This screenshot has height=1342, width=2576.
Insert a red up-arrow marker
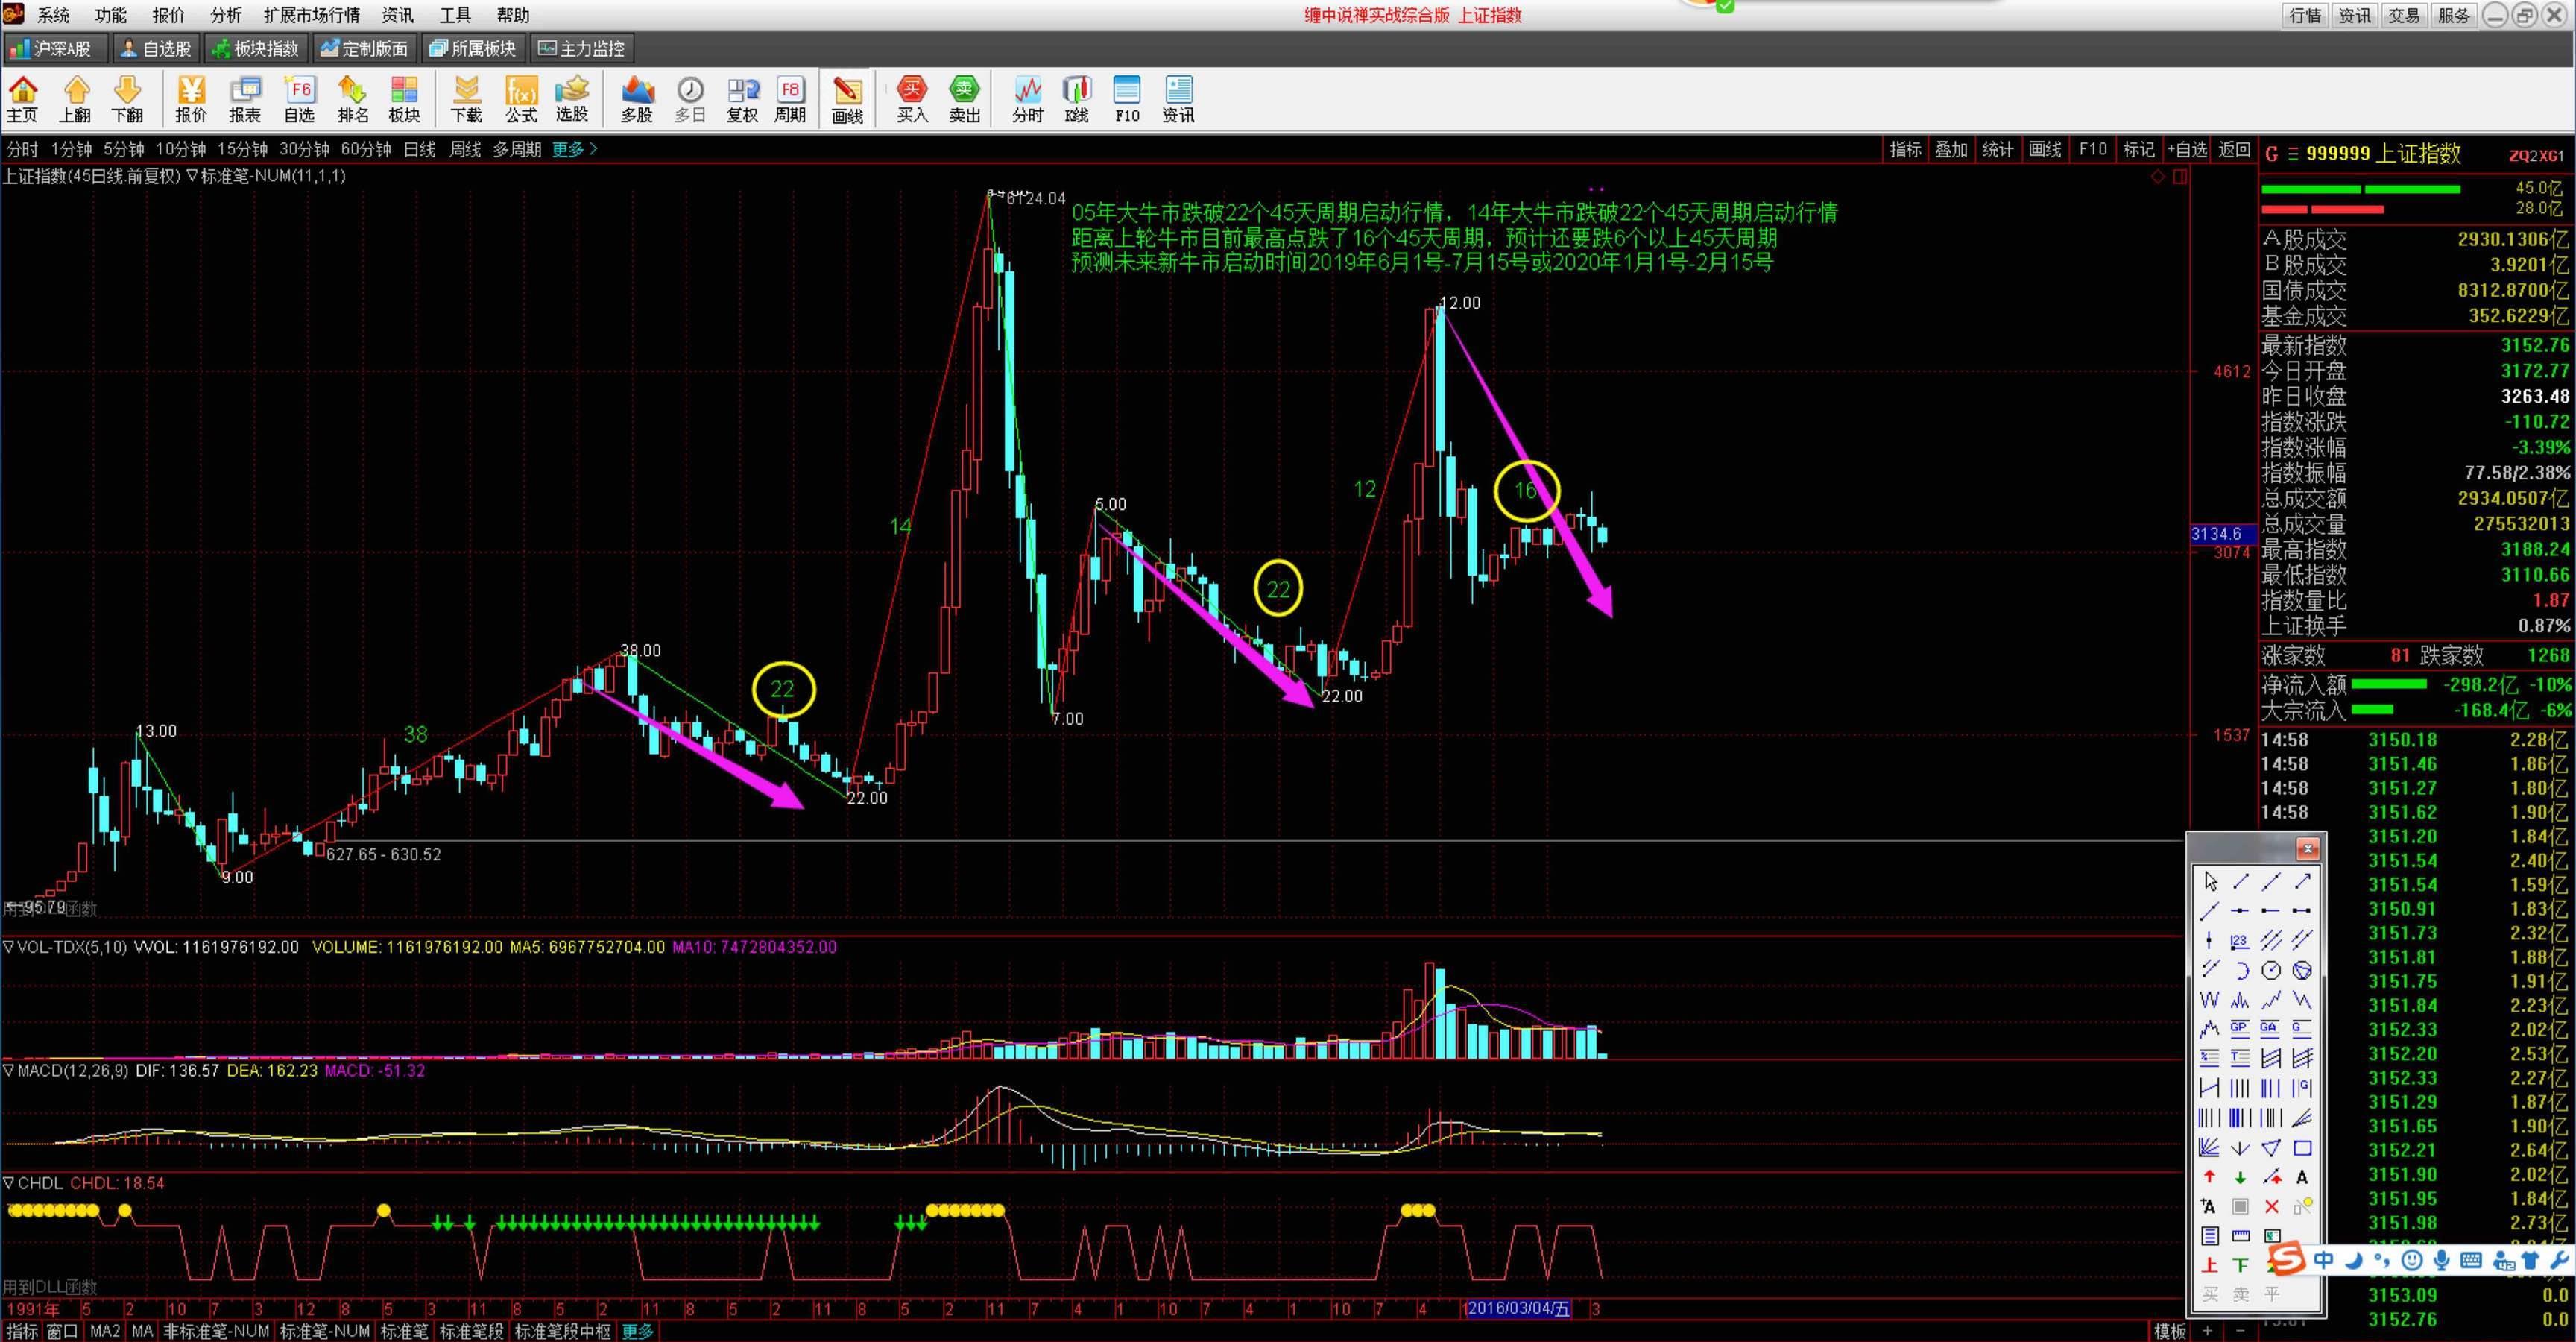(x=2210, y=1177)
